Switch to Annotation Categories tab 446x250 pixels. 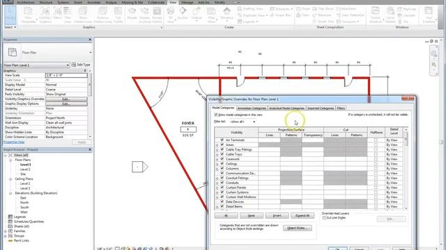252,108
